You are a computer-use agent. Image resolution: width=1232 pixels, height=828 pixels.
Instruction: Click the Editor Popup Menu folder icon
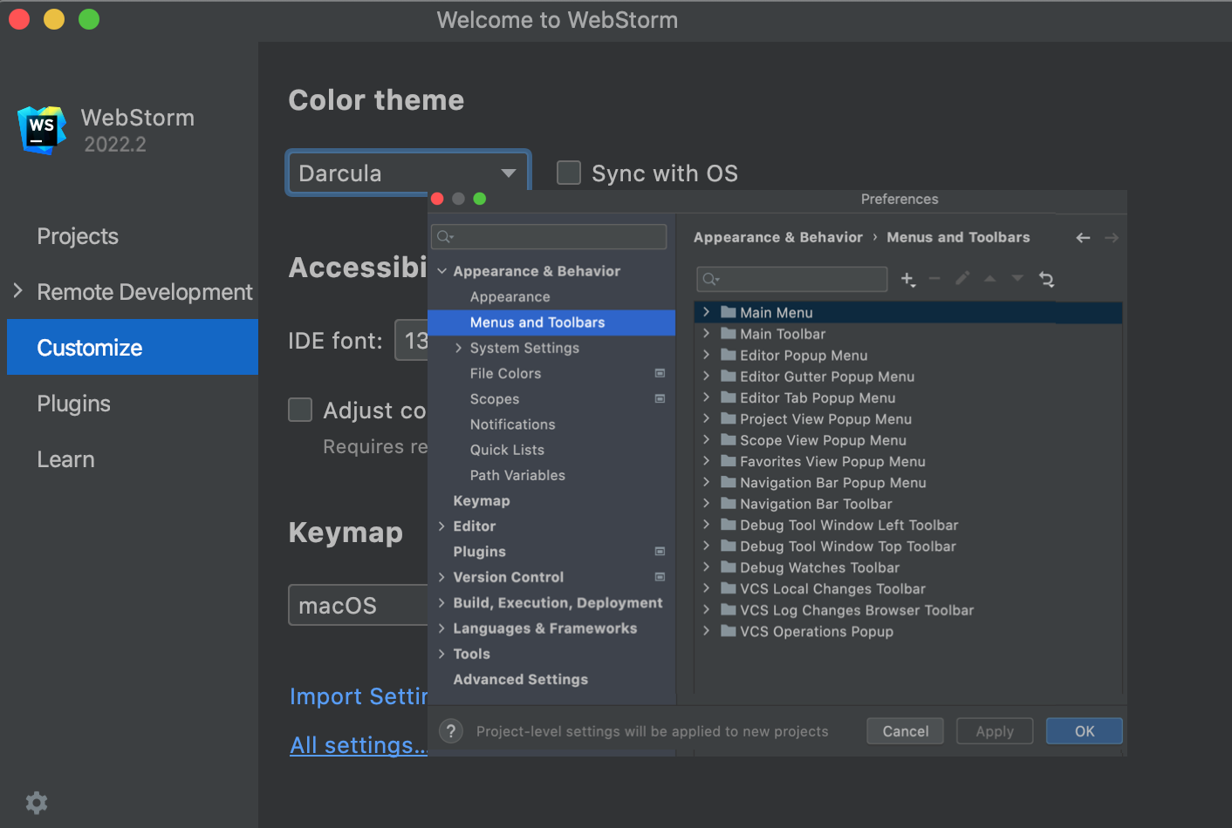(729, 355)
